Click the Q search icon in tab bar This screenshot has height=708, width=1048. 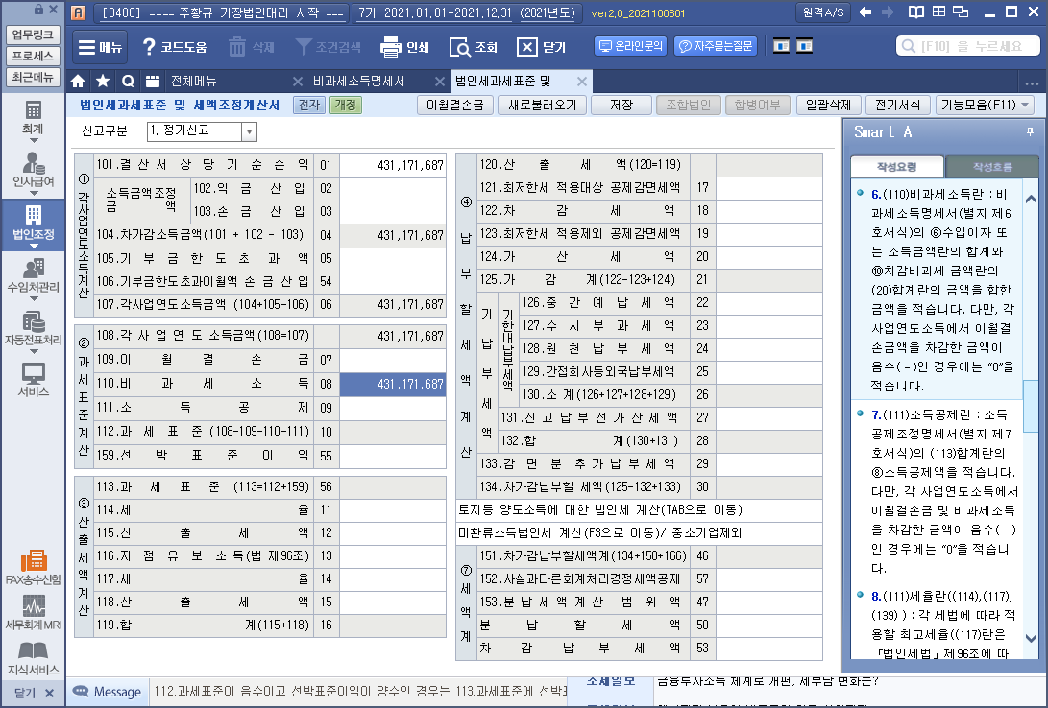click(x=128, y=82)
